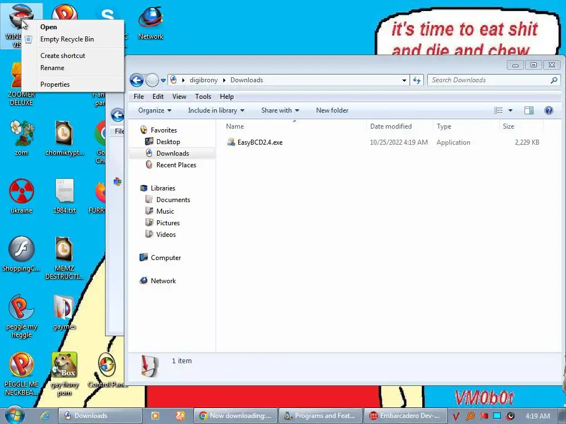Expand breadcrumb arrow after digibrony
The image size is (566, 424).
coord(224,80)
